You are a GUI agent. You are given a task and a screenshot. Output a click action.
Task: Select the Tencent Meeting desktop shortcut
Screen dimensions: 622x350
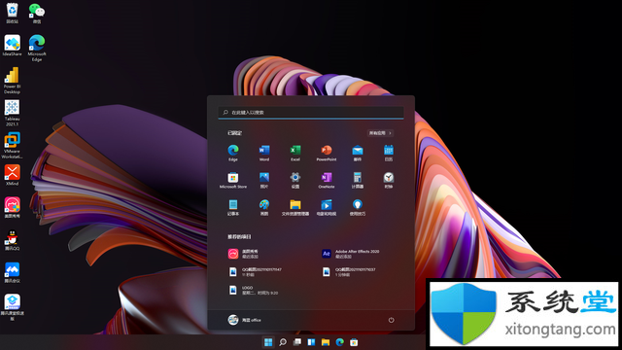click(x=12, y=272)
